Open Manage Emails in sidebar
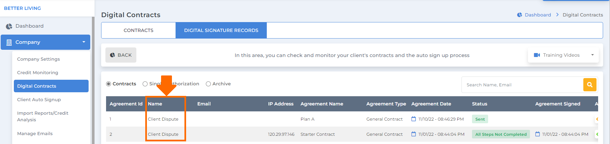 pos(35,133)
